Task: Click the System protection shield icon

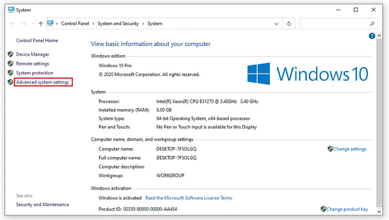Action: [x=10, y=73]
